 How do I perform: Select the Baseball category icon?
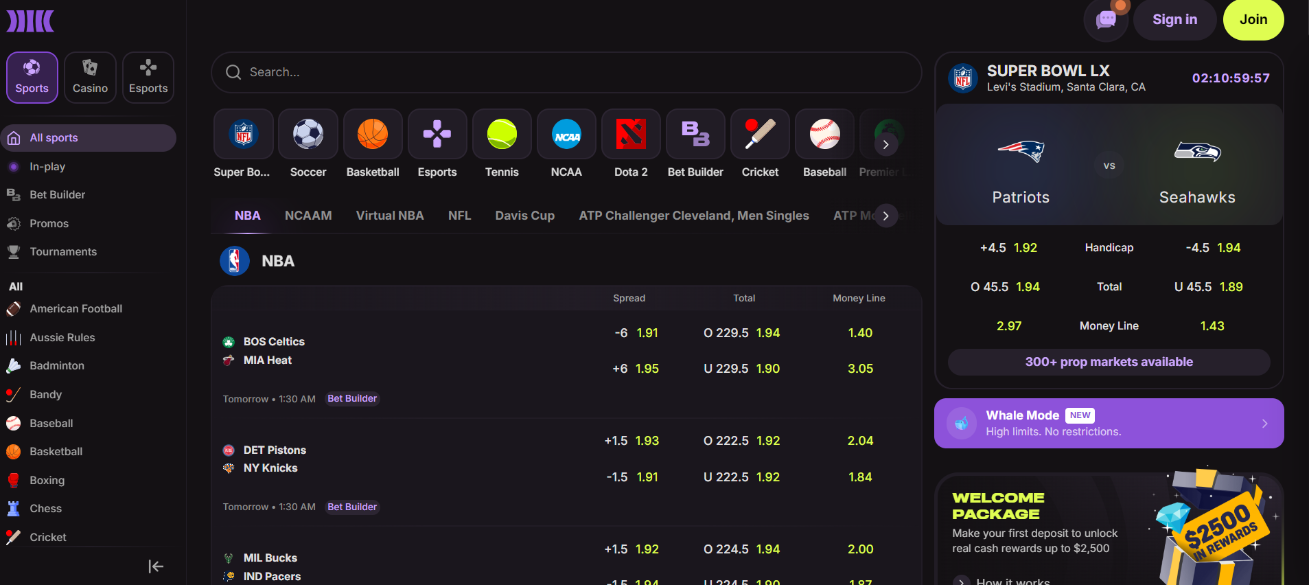click(824, 134)
